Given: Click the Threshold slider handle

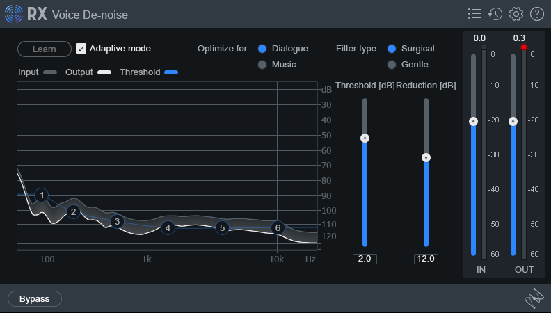Looking at the screenshot, I should pyautogui.click(x=365, y=138).
